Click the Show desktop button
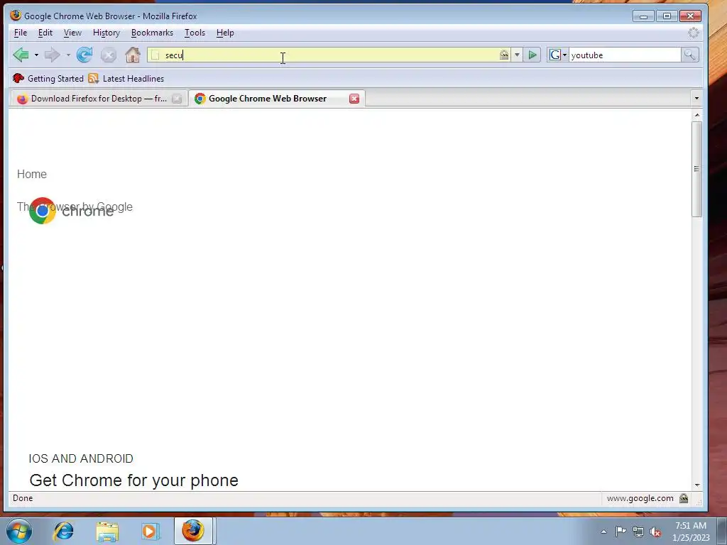 pos(722,531)
